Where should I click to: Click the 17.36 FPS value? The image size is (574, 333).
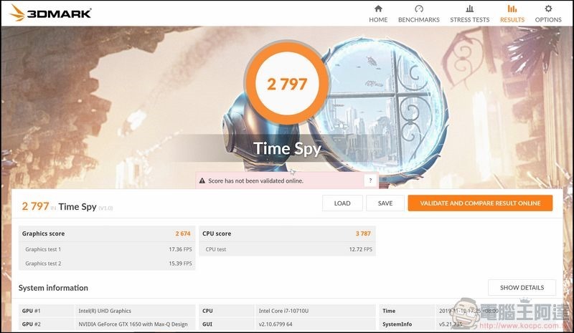[180, 249]
